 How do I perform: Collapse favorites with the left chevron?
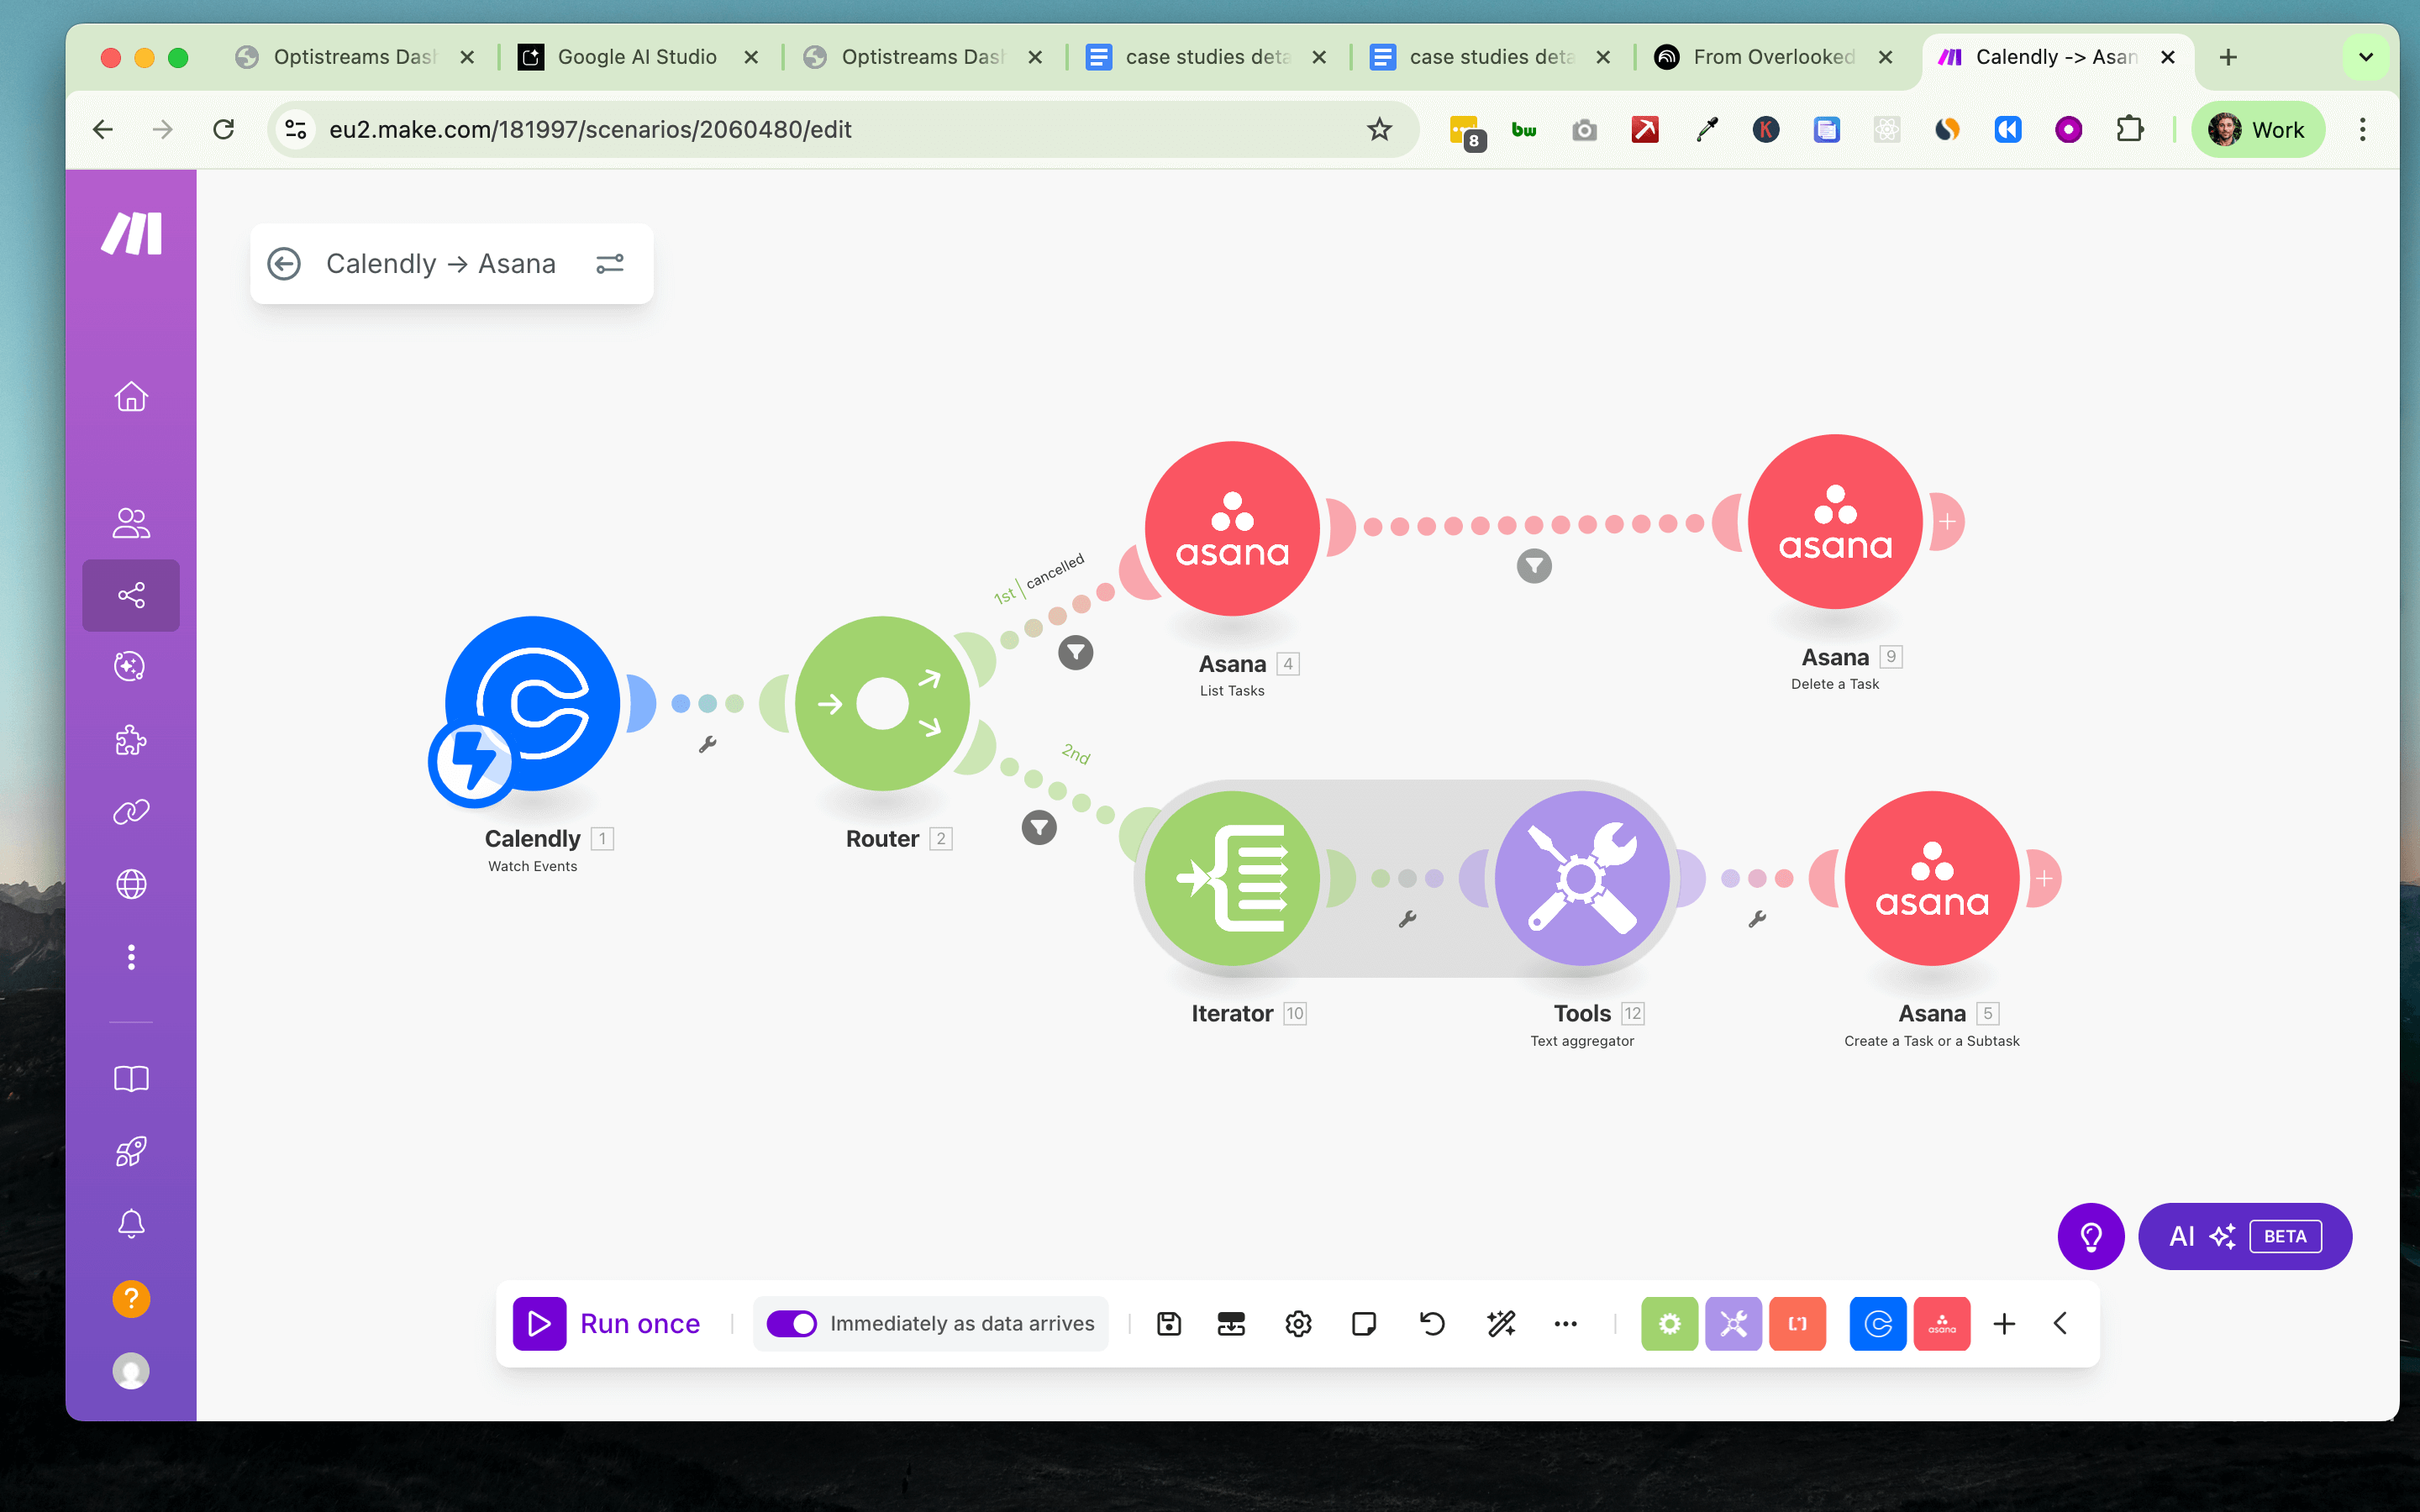coord(2060,1323)
